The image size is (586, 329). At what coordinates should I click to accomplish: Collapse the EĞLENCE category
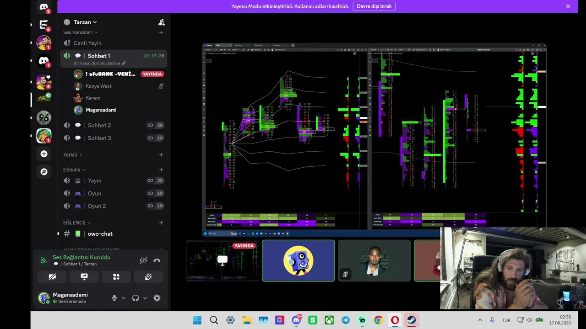click(77, 223)
